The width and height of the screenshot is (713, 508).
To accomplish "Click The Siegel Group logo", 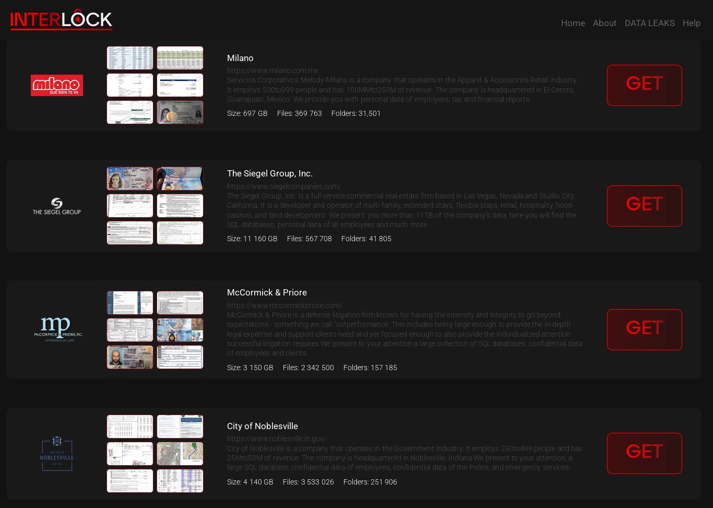I will click(x=57, y=206).
